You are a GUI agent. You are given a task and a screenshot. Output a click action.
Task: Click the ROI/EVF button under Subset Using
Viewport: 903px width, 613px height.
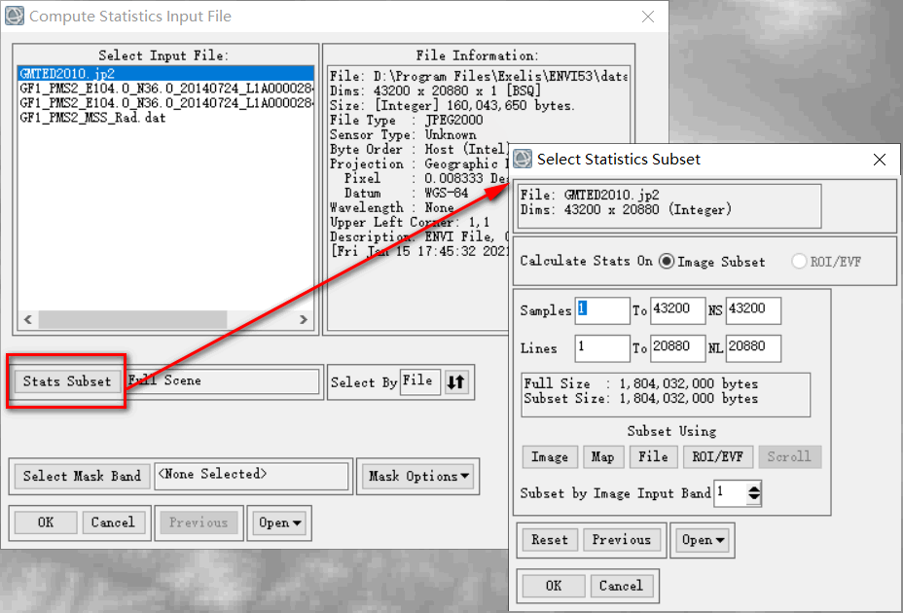click(x=717, y=456)
